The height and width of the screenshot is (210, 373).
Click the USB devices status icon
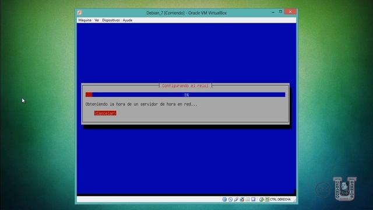point(236,199)
